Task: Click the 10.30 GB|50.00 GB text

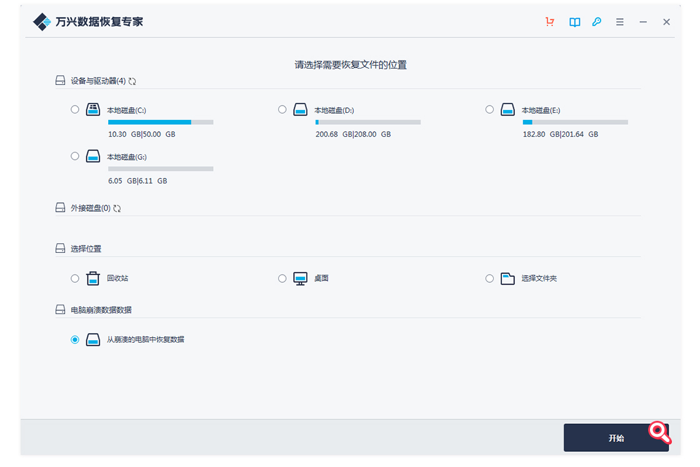Action: 141,134
